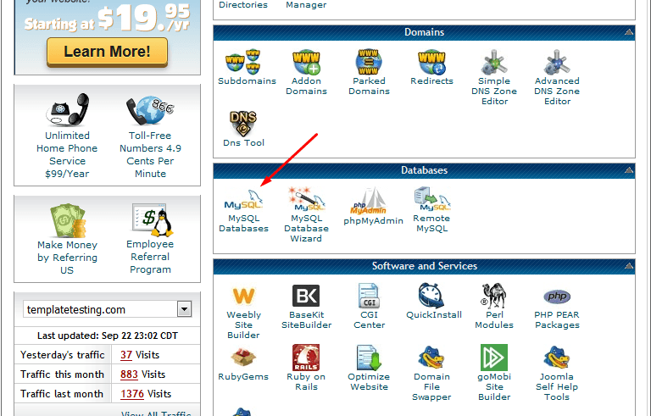Collapse the Databases section
The height and width of the screenshot is (416, 651).
coord(628,170)
